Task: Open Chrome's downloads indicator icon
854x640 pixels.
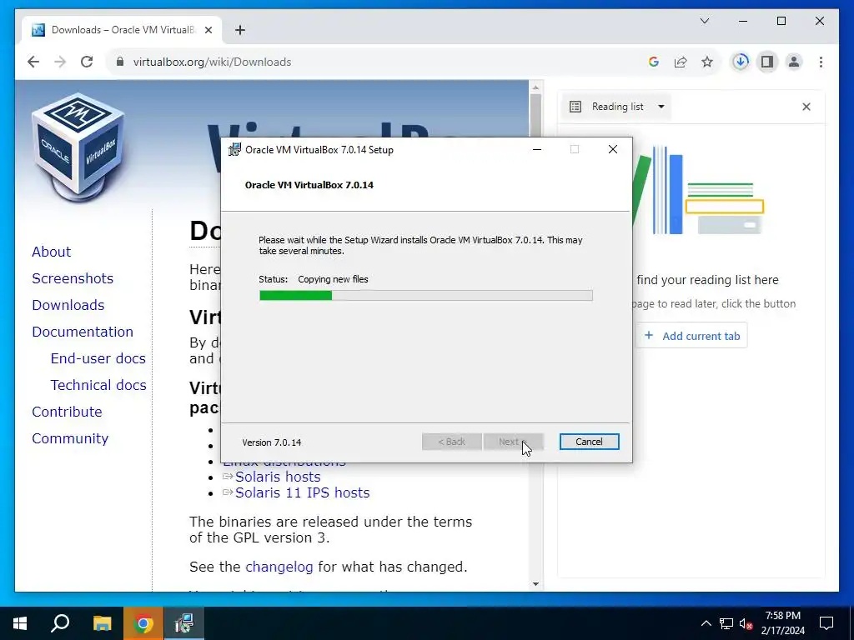Action: click(741, 62)
